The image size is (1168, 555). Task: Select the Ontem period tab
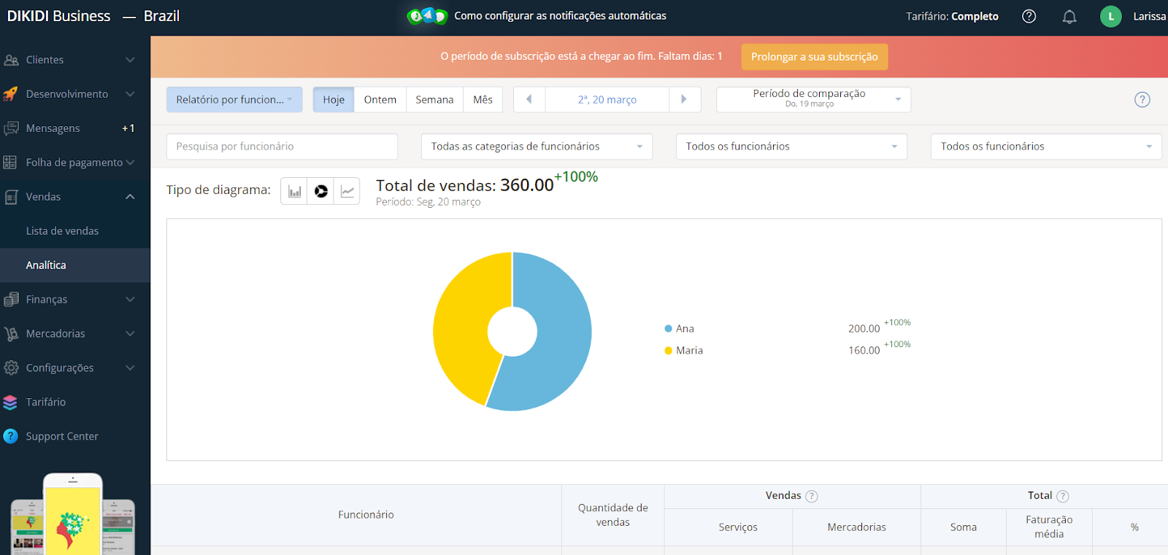[380, 100]
